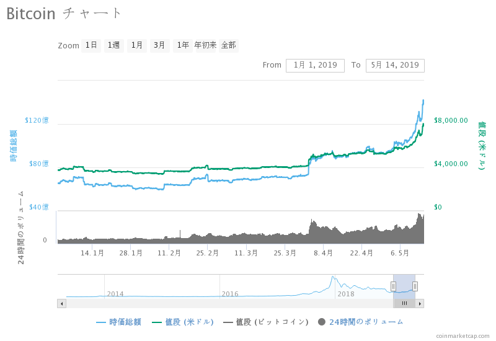
Task: Click the 11. 2月 axis label
Action: click(169, 253)
